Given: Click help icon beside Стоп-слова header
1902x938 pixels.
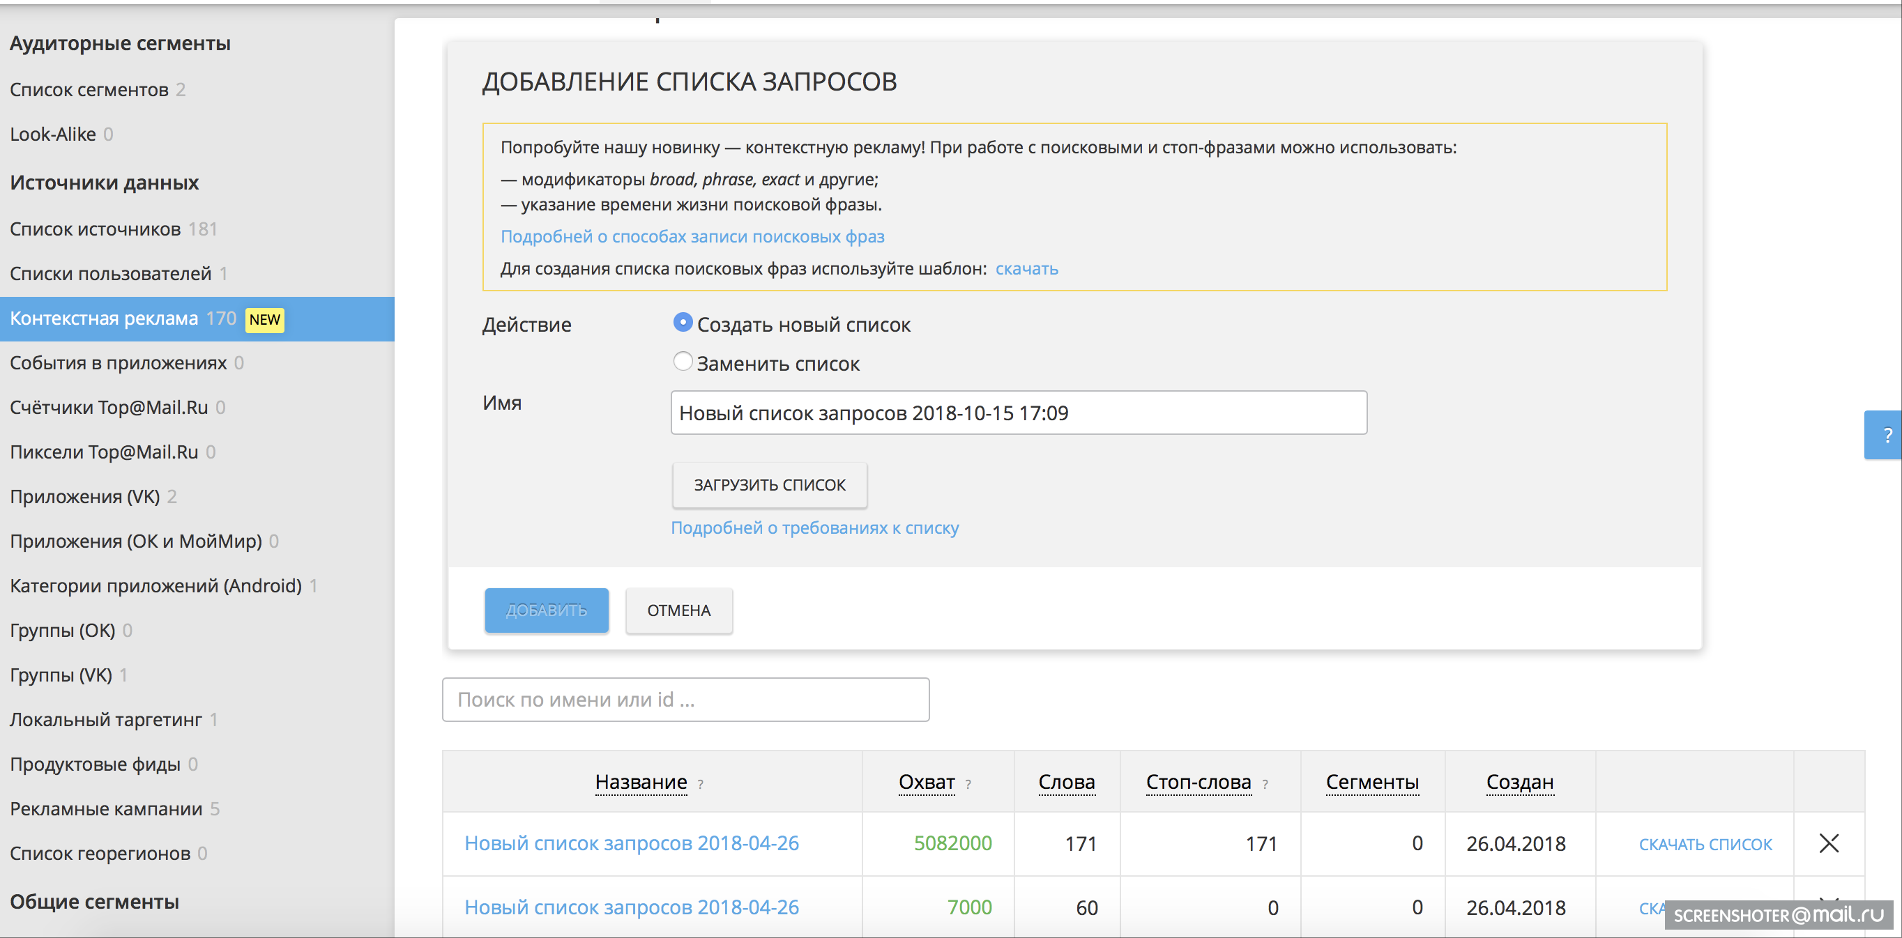Looking at the screenshot, I should [x=1265, y=785].
